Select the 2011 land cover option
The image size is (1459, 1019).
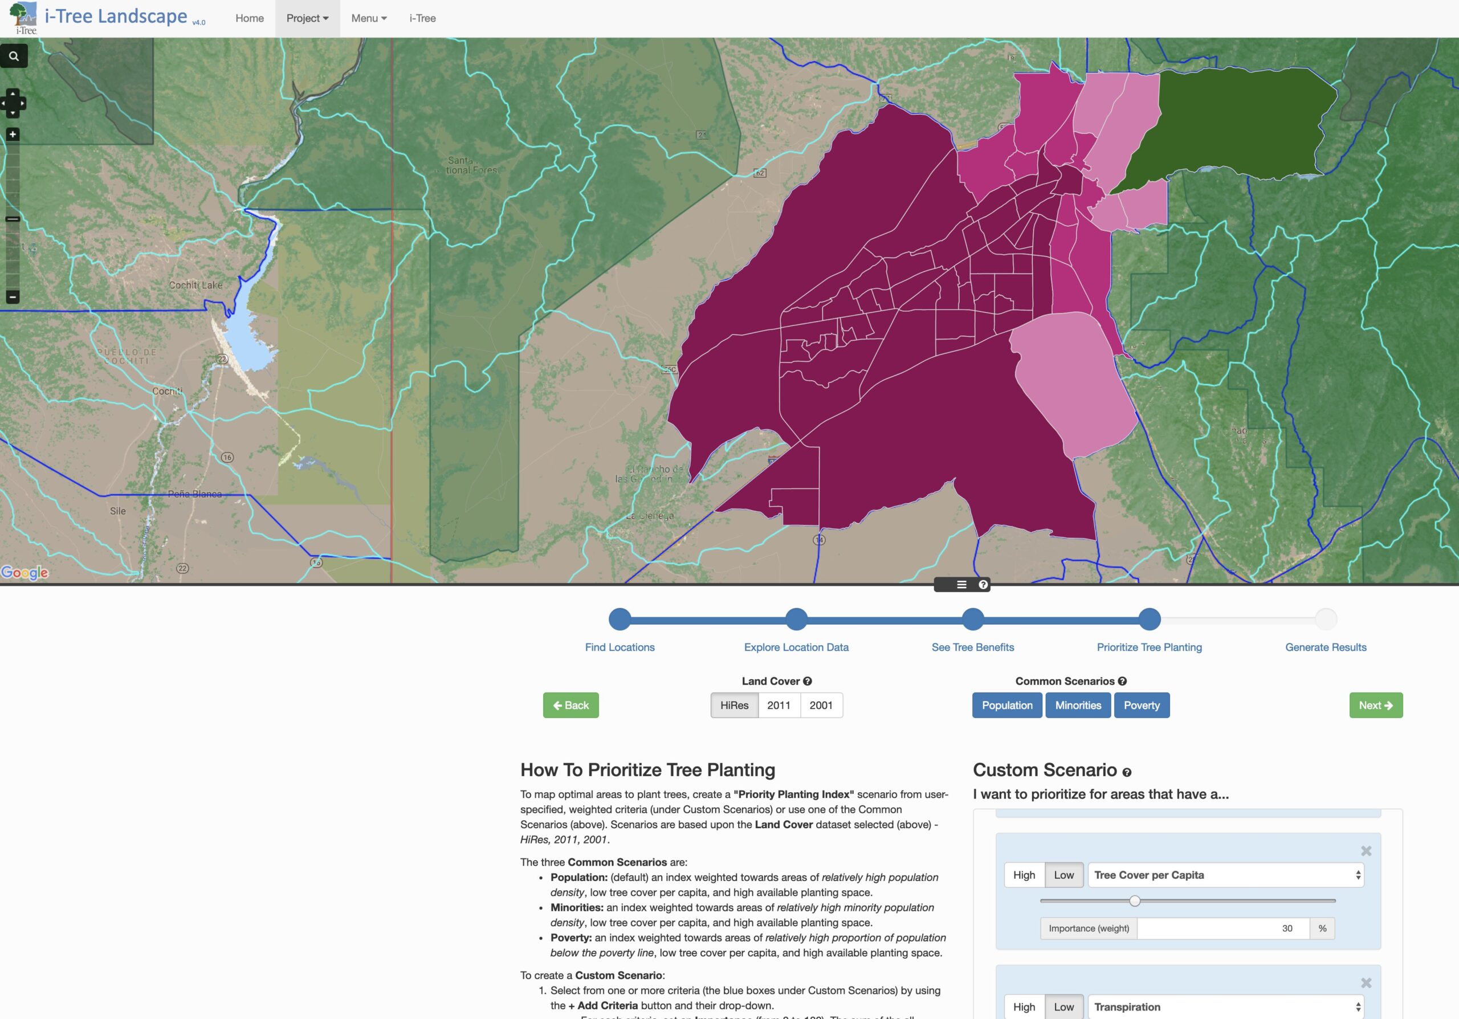(779, 705)
